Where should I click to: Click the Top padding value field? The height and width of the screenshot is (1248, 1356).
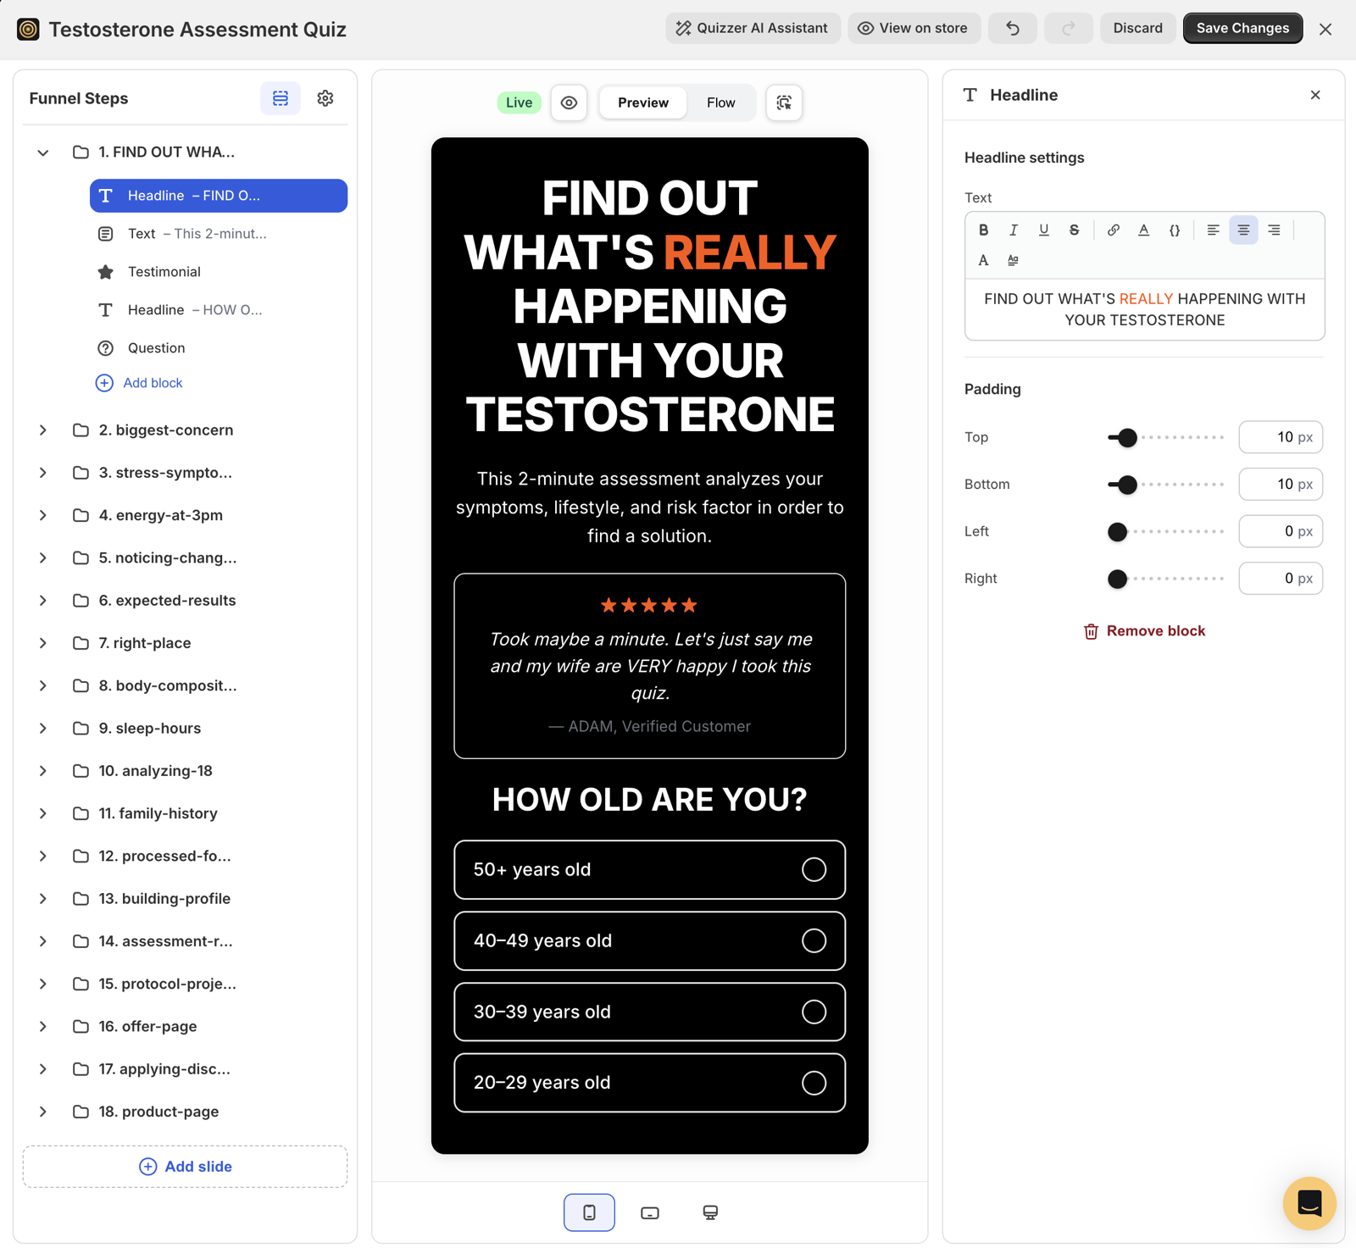1281,437
